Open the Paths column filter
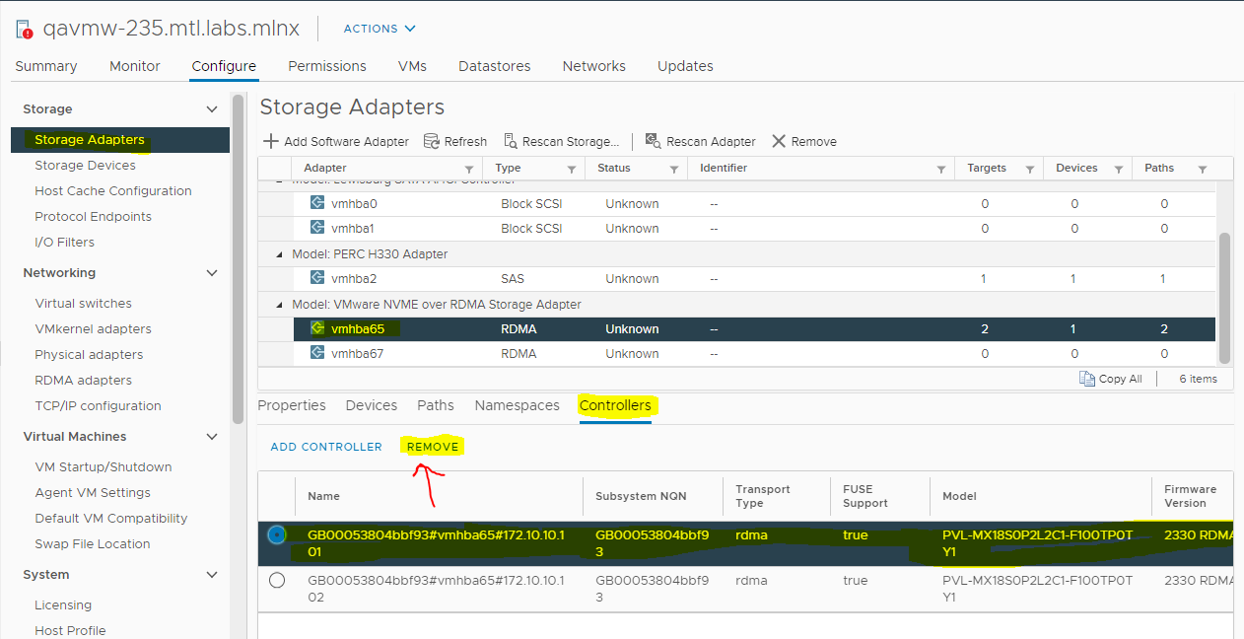The image size is (1244, 639). click(x=1203, y=170)
